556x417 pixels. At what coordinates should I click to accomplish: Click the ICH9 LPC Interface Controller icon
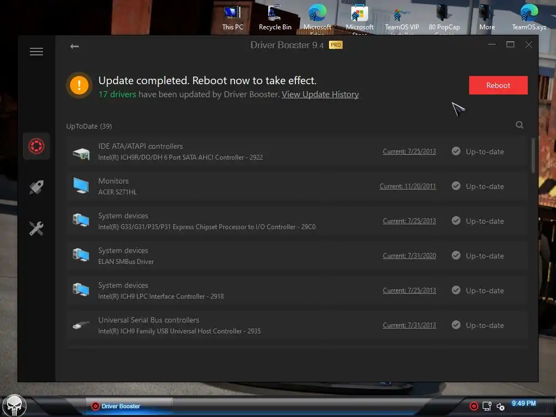(81, 290)
